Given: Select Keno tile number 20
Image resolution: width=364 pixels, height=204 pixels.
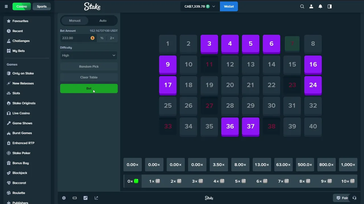Looking at the screenshot, I should [230, 85].
